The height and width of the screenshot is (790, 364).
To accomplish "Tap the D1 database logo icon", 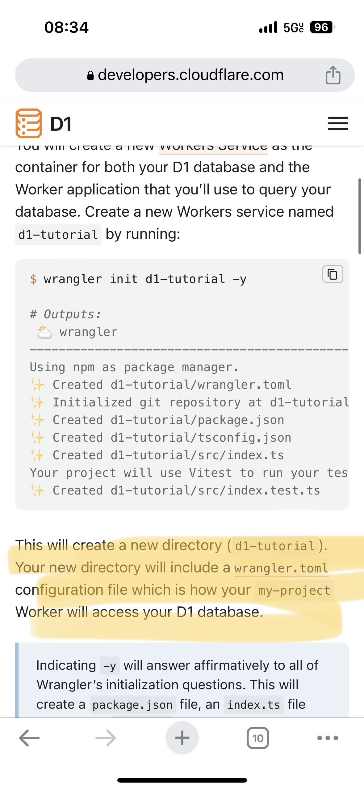I will click(x=29, y=123).
